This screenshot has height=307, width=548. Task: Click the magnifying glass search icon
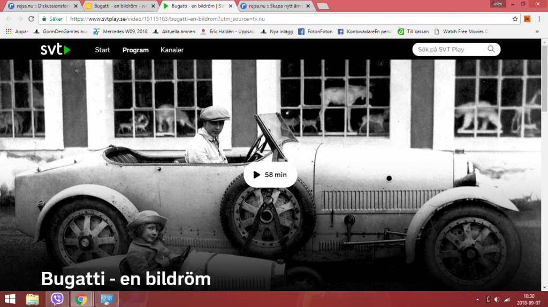pos(491,49)
